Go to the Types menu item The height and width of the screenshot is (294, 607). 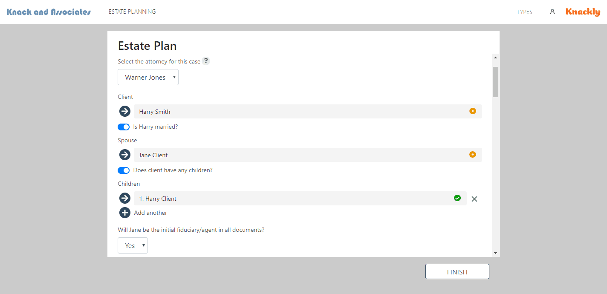pyautogui.click(x=524, y=12)
